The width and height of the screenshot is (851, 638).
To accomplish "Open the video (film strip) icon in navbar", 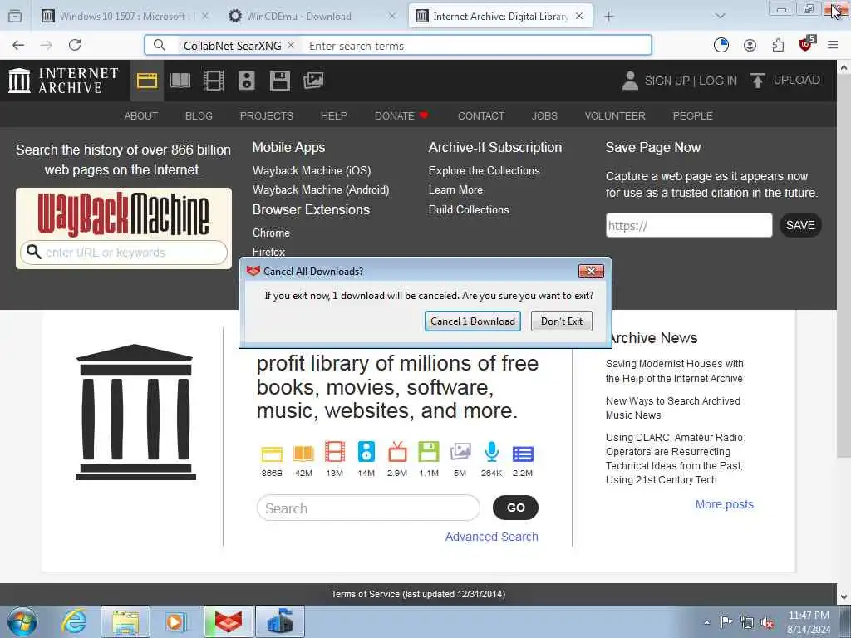I will click(214, 81).
